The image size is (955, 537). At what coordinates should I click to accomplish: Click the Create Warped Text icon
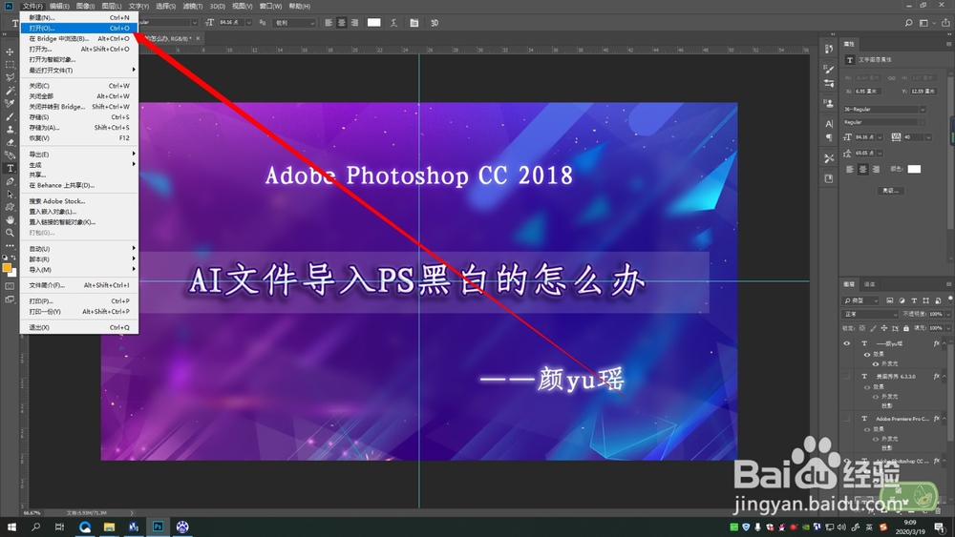394,23
